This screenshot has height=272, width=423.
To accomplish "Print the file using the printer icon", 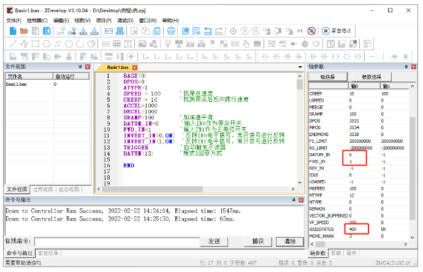I will tap(171, 31).
